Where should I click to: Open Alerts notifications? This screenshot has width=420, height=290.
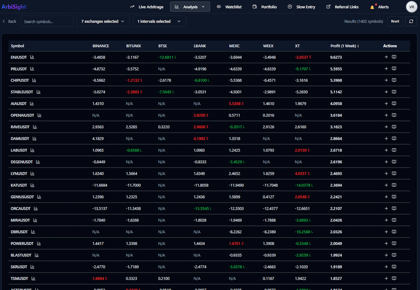click(379, 7)
